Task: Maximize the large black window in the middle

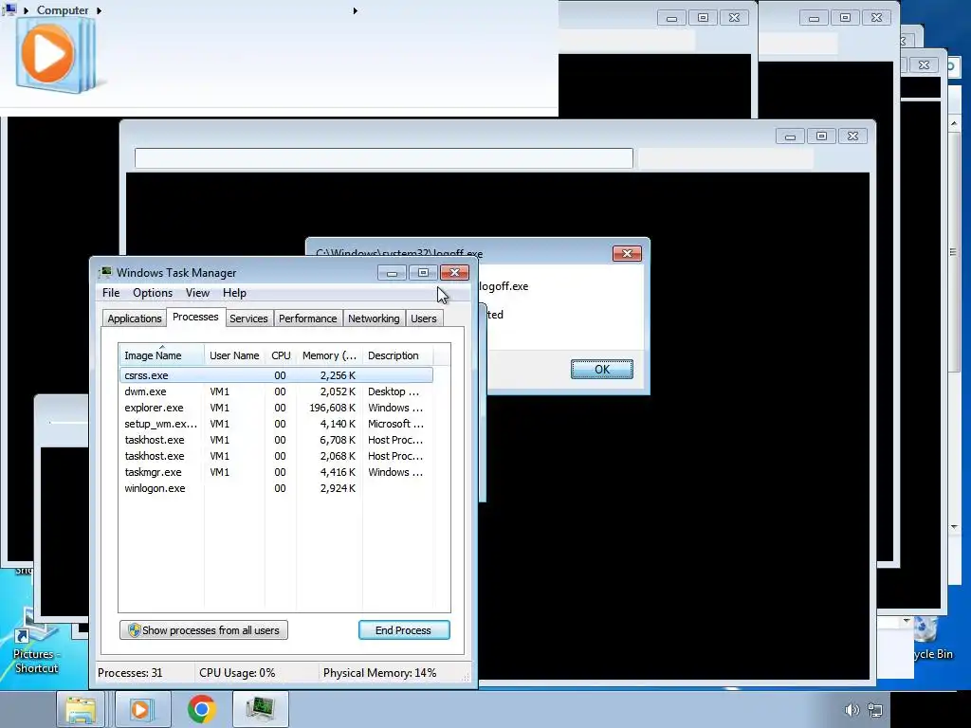Action: [x=822, y=136]
